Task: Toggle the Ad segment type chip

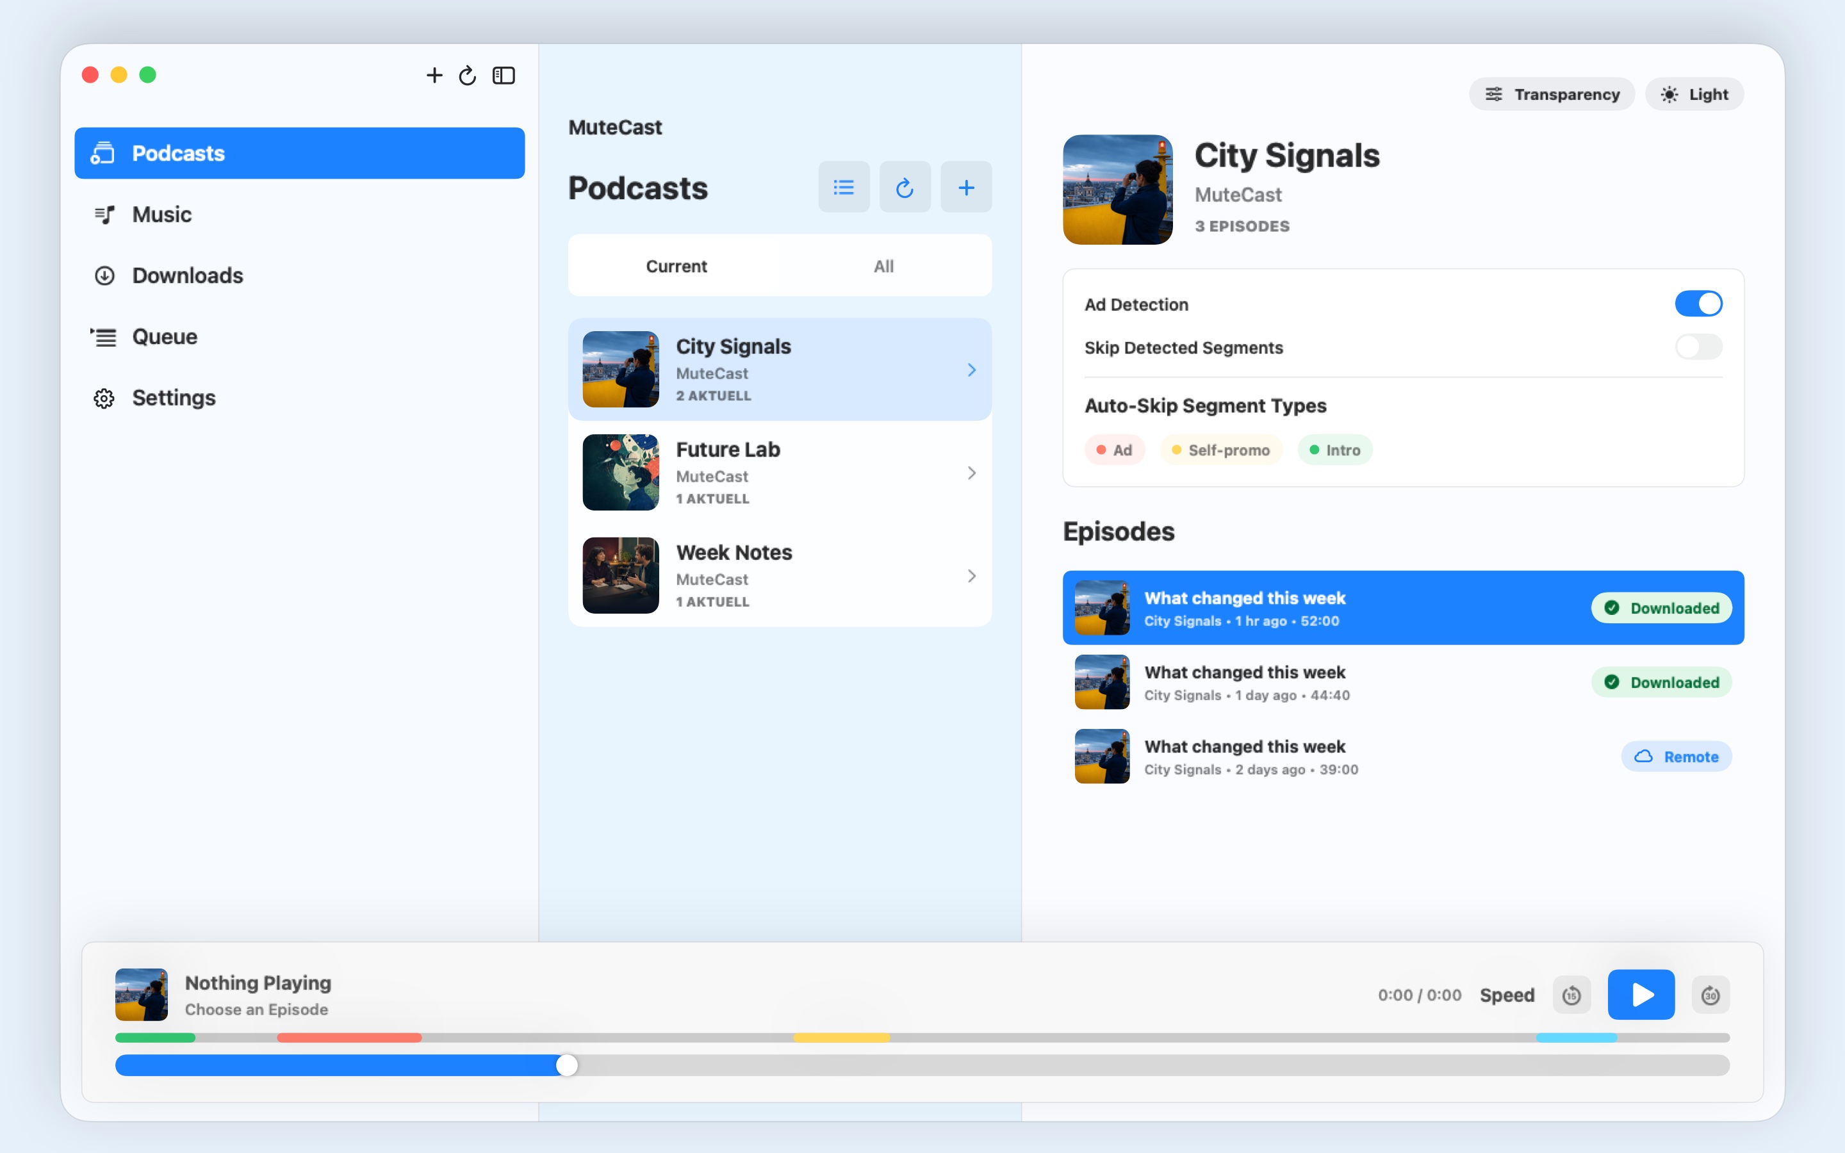Action: click(x=1115, y=450)
